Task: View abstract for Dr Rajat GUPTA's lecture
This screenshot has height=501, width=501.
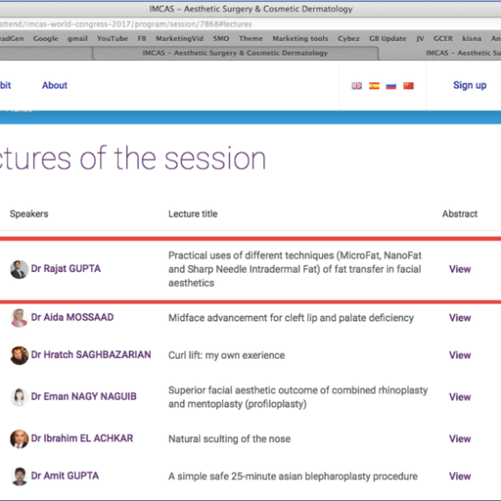Action: (x=460, y=269)
